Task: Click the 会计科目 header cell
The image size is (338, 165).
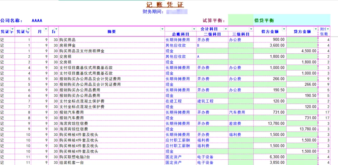Action: 209,29
